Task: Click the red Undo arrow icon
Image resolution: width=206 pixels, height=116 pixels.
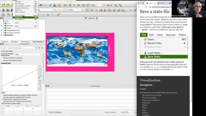Action: pyautogui.click(x=41, y=5)
